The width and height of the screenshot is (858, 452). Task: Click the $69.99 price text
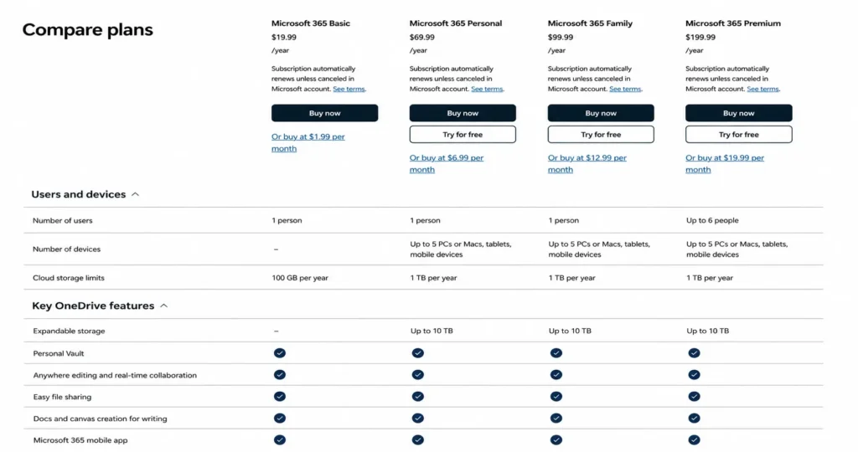(x=422, y=37)
